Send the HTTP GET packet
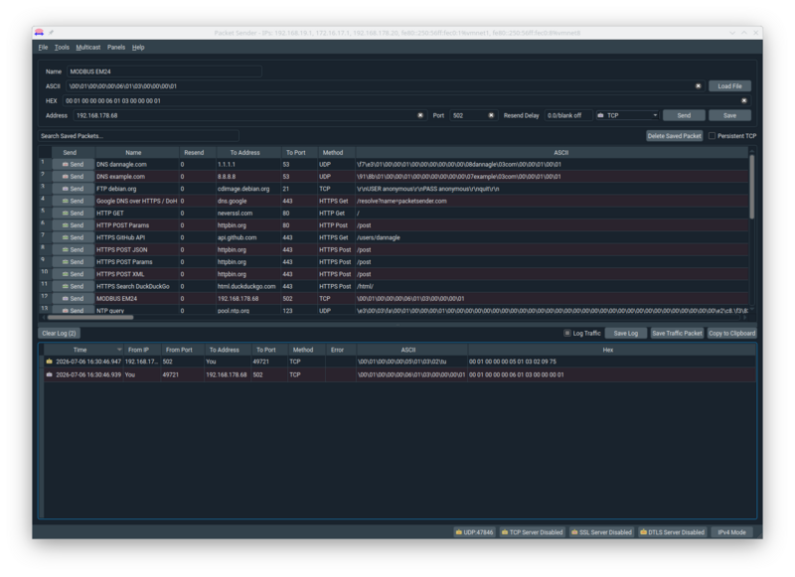This screenshot has height=577, width=795. (x=73, y=213)
